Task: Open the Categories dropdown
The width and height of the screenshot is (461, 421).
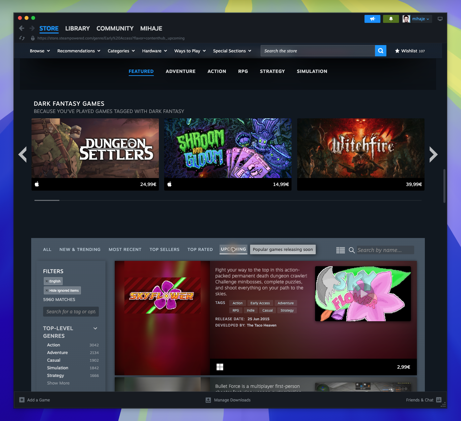Action: 121,51
